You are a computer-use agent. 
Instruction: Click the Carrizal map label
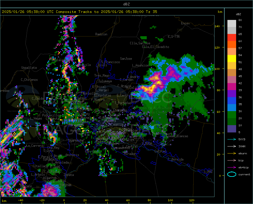(92, 152)
